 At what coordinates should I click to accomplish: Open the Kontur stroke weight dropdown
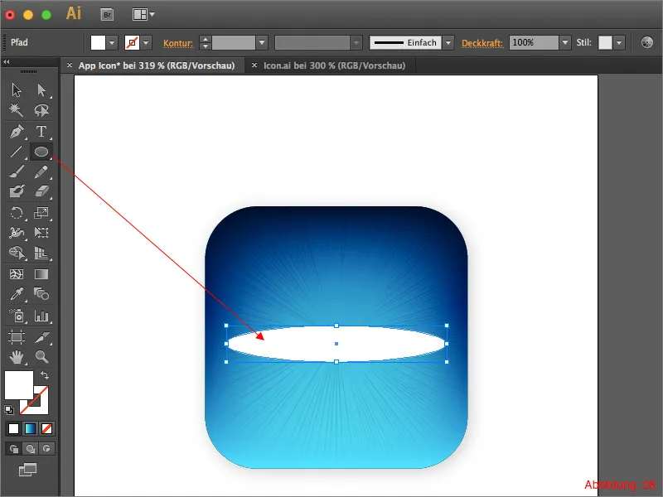point(262,43)
